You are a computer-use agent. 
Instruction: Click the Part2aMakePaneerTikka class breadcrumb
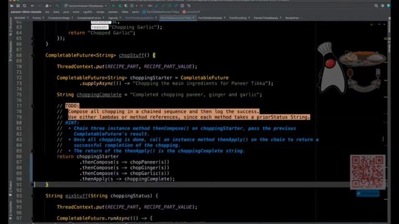161,12
